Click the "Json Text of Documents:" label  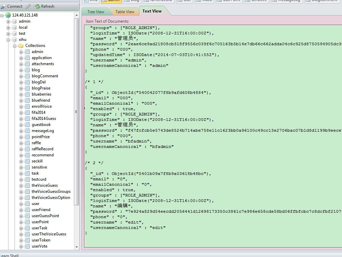107,21
